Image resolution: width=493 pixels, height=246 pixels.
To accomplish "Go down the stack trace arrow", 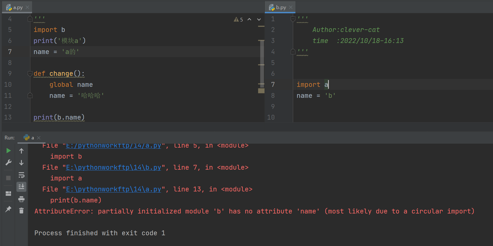I will click(21, 163).
